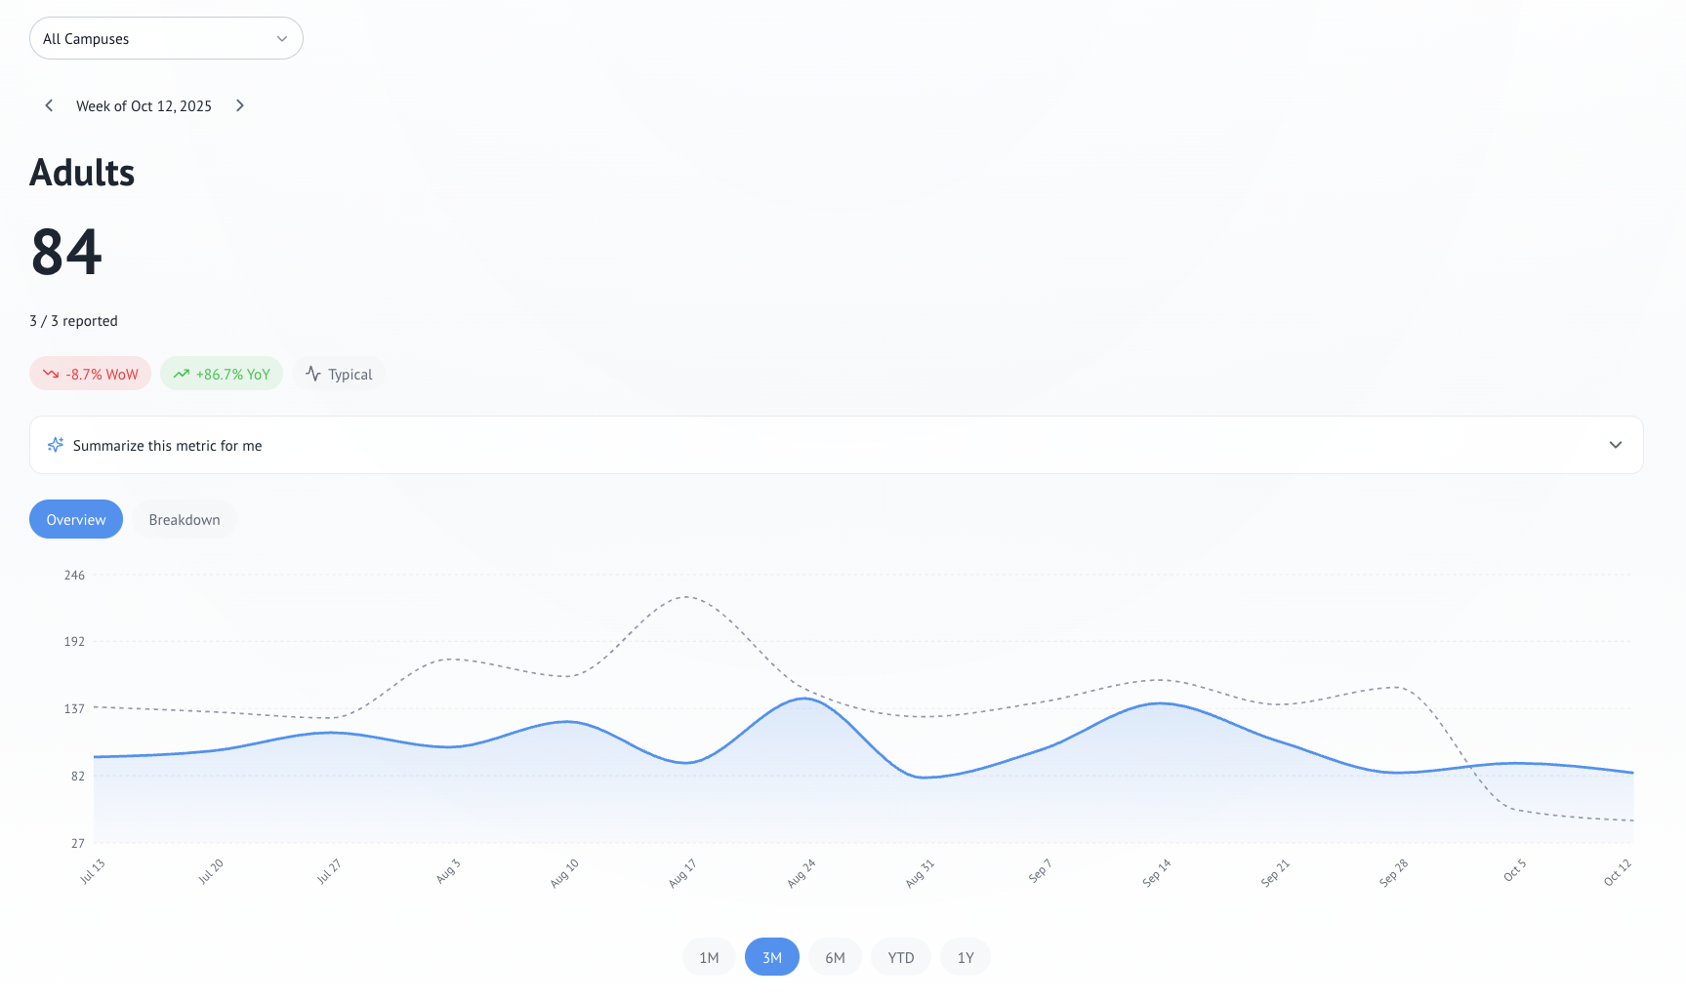Select the Overview tab
The width and height of the screenshot is (1686, 1000).
tap(76, 520)
